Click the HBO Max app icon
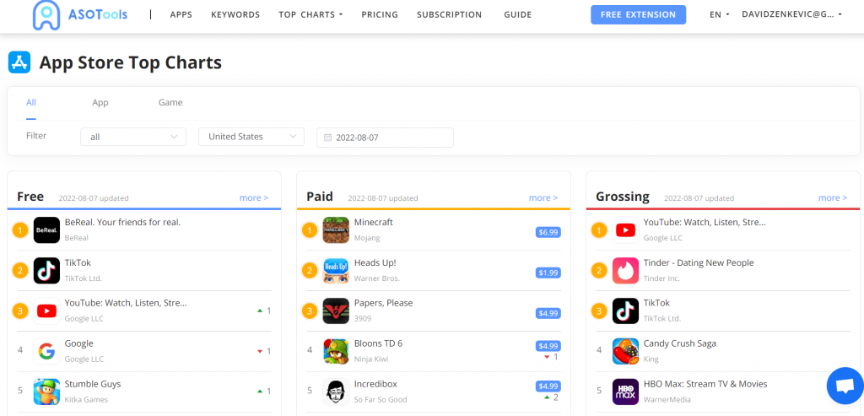The image size is (864, 416). tap(625, 392)
